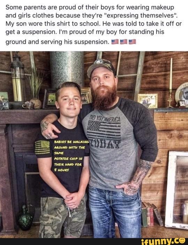Click the 'TODAY' text on gray shirt
188x245 pixels.
(106, 144)
